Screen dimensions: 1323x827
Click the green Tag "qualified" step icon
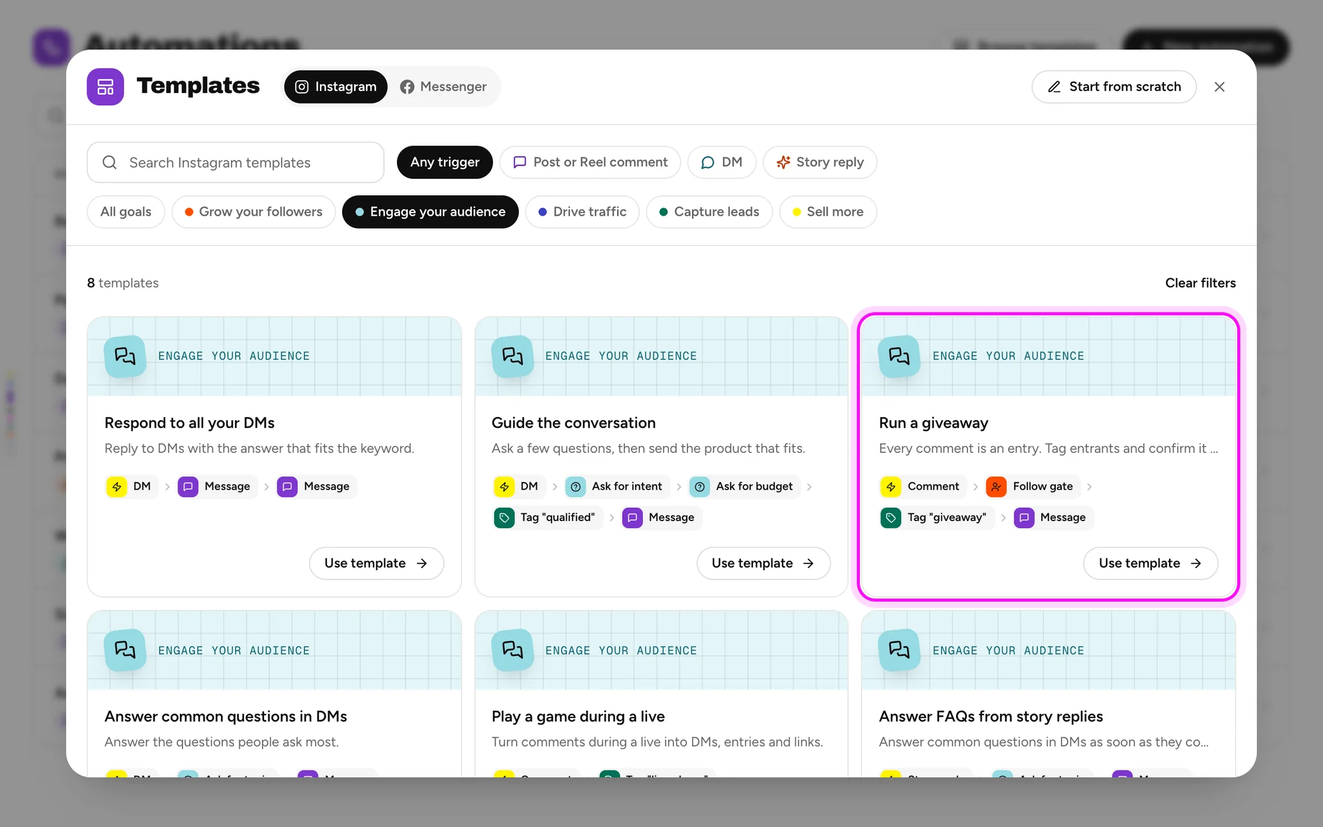pyautogui.click(x=504, y=518)
